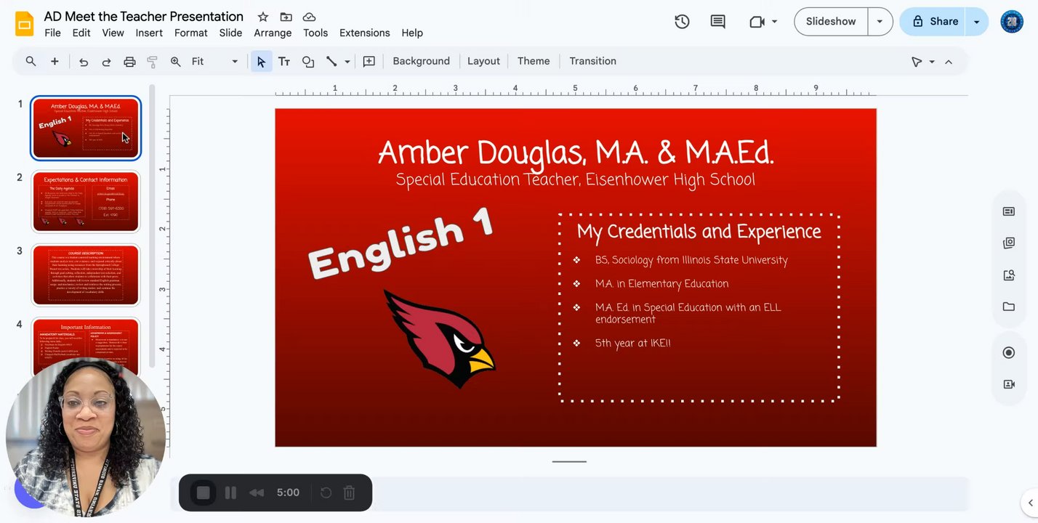
Task: Open the Format menu
Action: 191,33
